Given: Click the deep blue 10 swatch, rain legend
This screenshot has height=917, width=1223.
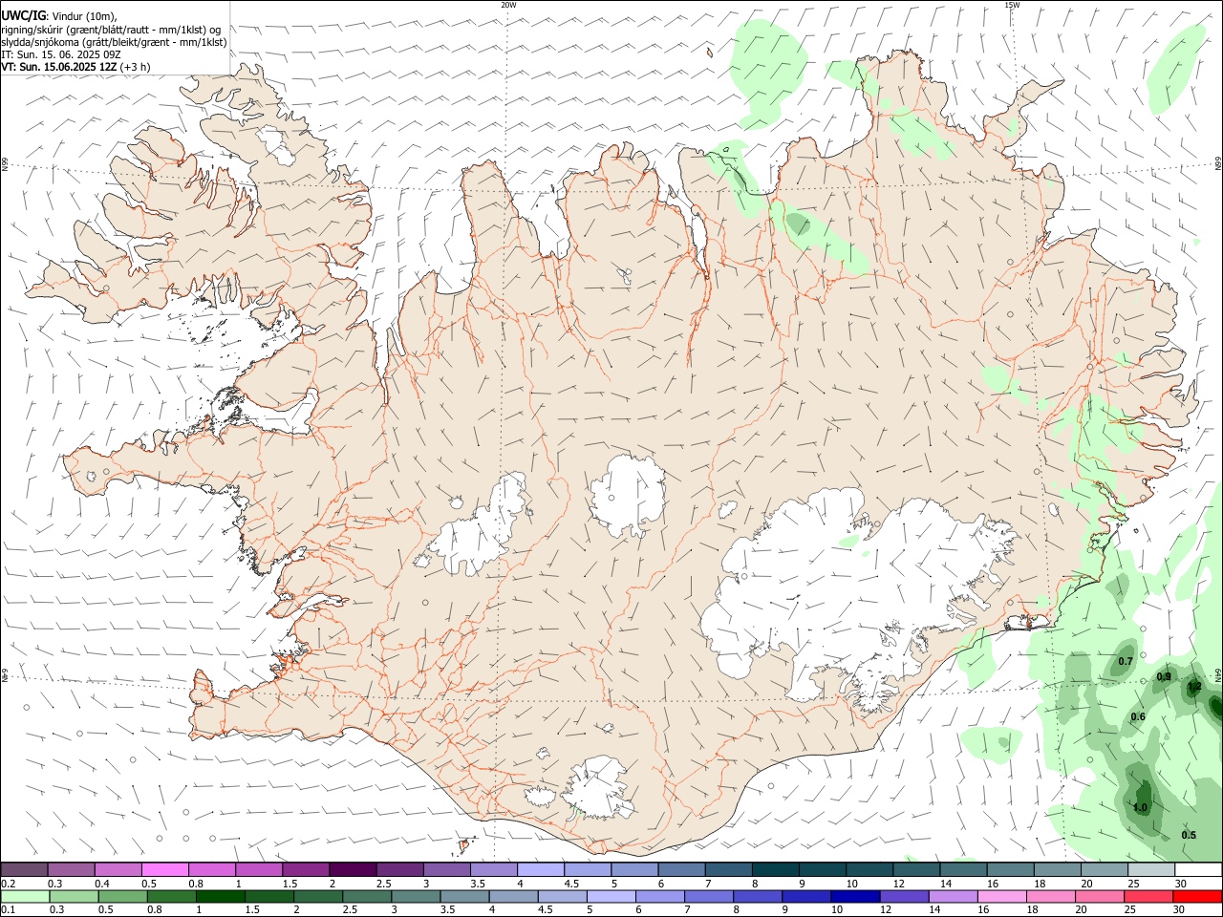Looking at the screenshot, I should (x=855, y=896).
